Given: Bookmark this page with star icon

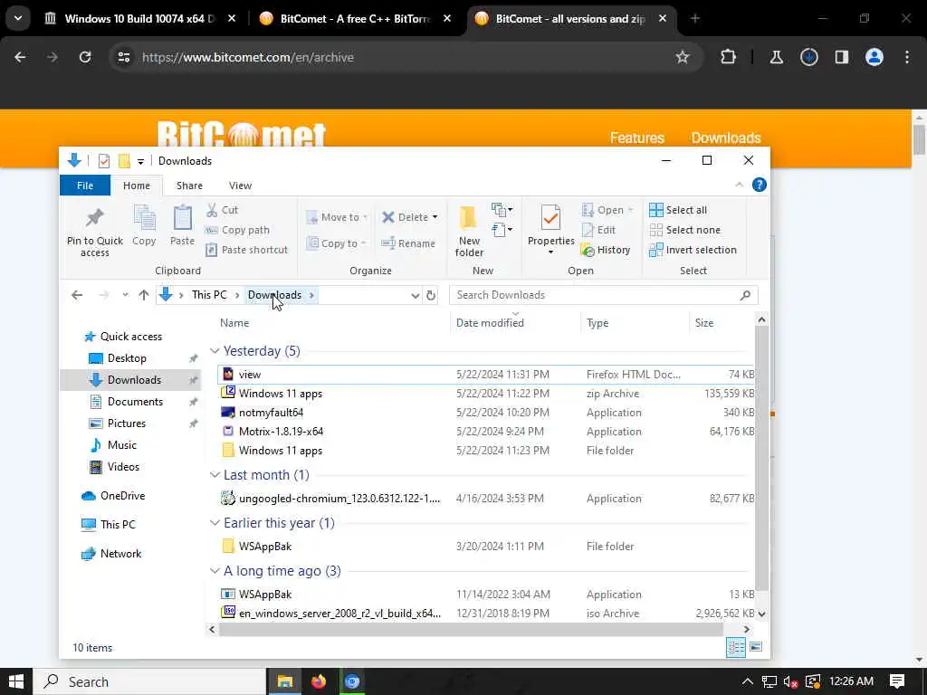Looking at the screenshot, I should (683, 57).
